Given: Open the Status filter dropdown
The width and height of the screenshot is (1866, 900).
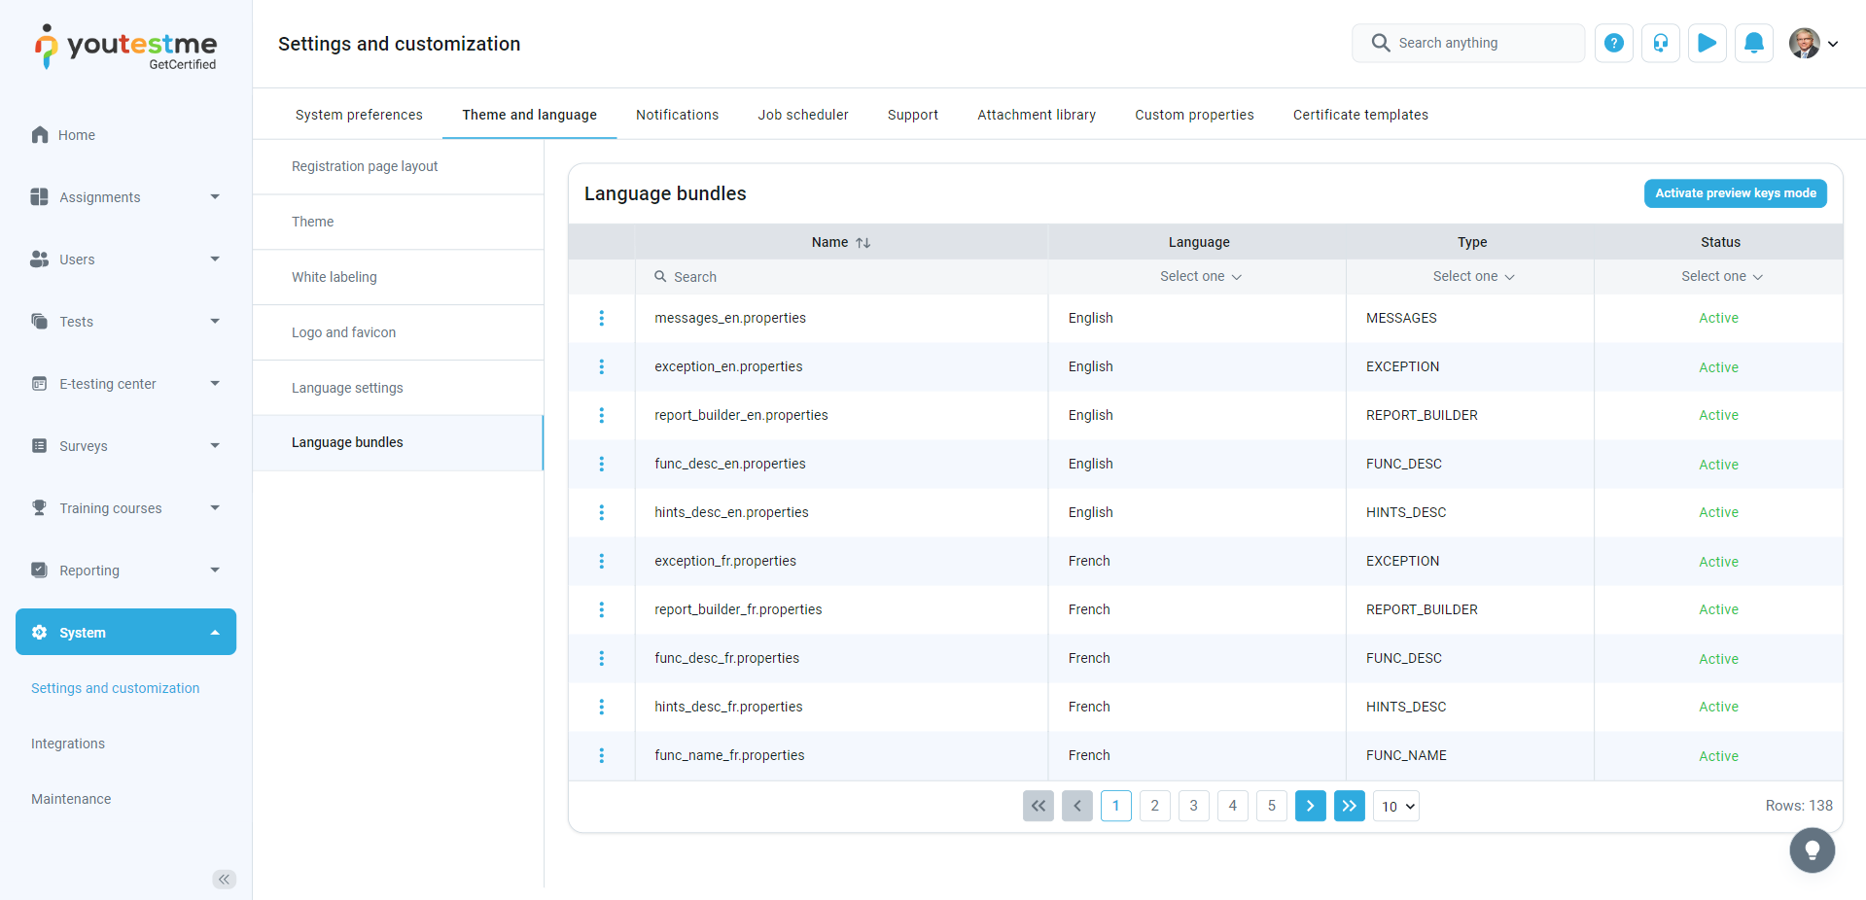Looking at the screenshot, I should click(x=1720, y=277).
